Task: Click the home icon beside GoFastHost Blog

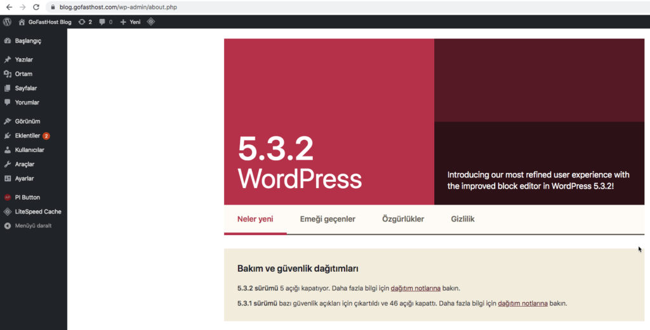Action: click(22, 22)
